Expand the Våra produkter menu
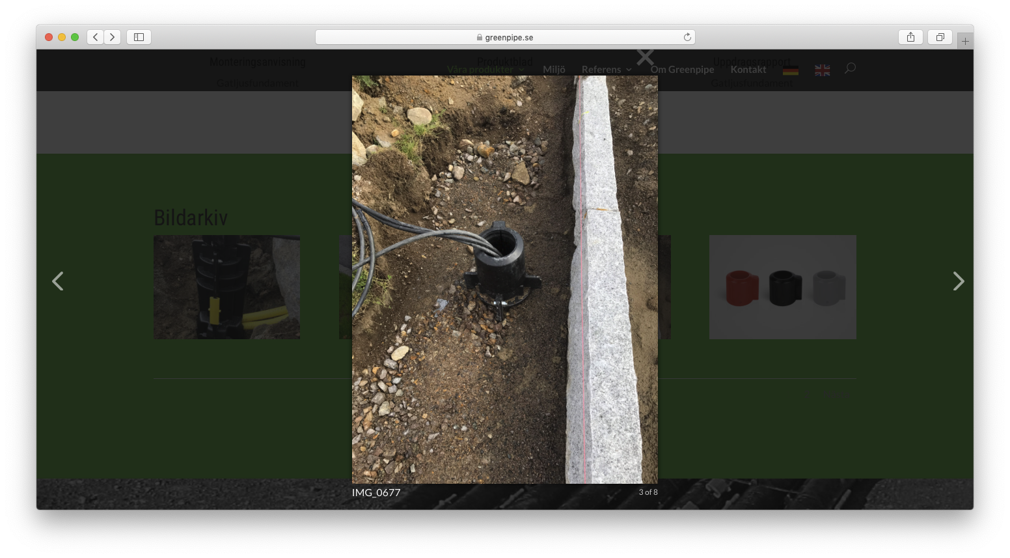Image resolution: width=1010 pixels, height=558 pixels. (x=485, y=70)
